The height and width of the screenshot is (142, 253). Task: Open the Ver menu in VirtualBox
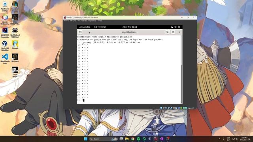click(x=79, y=21)
